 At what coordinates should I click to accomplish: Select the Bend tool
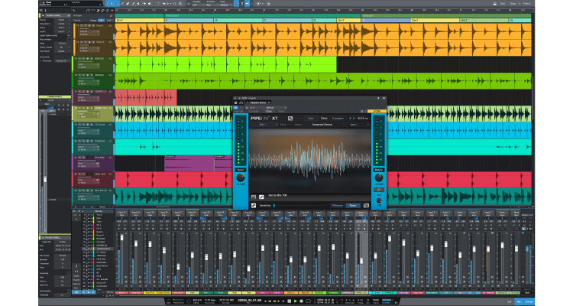click(144, 3)
